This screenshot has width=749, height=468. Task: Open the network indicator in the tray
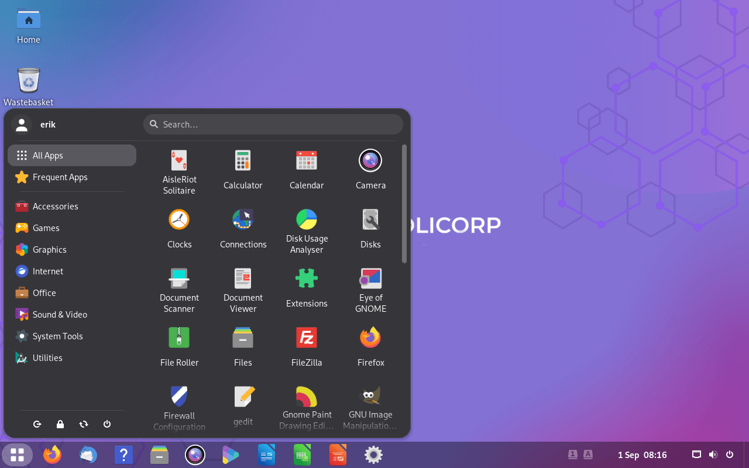click(696, 455)
